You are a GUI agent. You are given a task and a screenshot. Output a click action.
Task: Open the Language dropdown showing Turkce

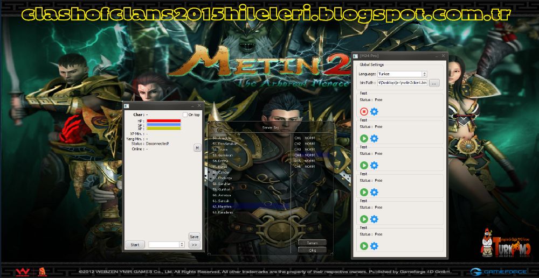pos(402,74)
